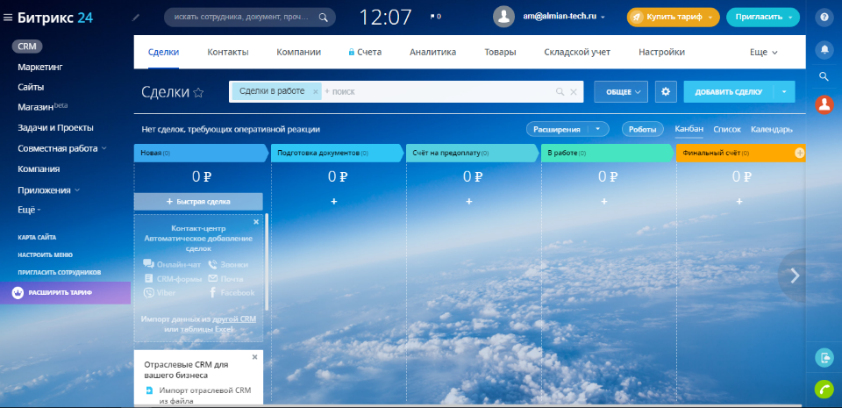This screenshot has height=408, width=842.
Task: Add deal in Счёт на предоплату column
Action: tap(468, 201)
